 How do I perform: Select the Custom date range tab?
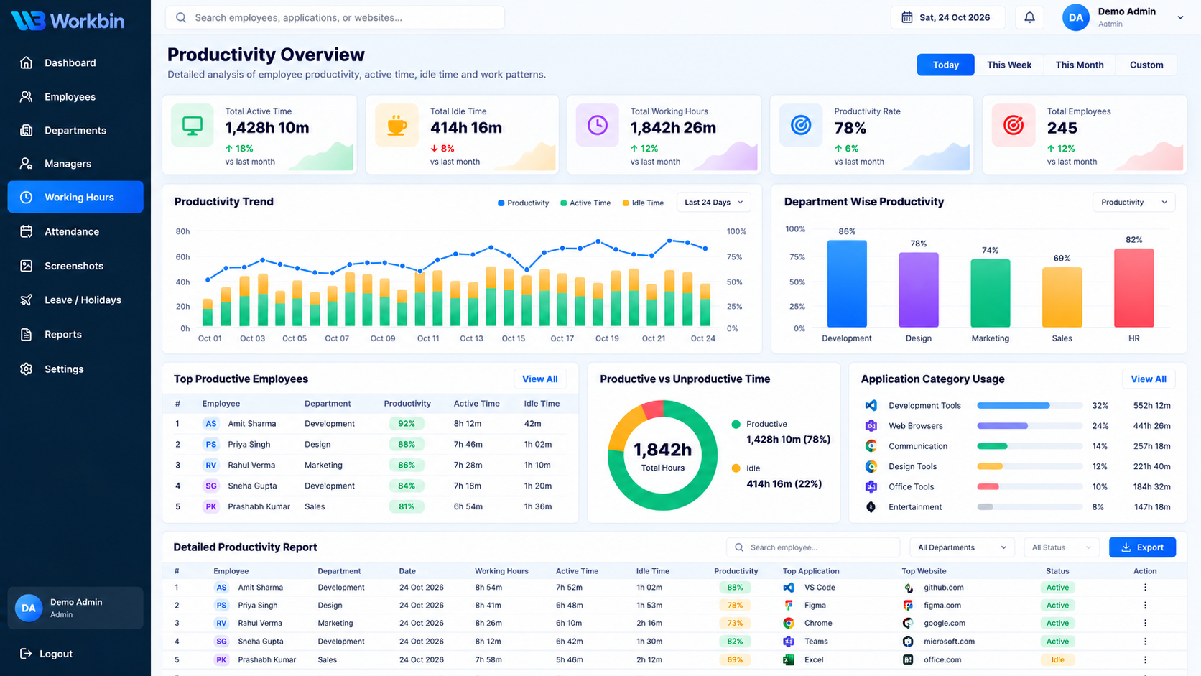[1146, 65]
